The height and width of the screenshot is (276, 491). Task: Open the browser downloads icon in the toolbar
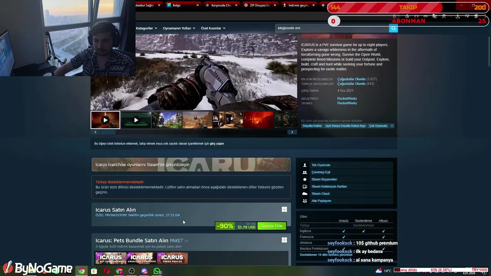pos(458,16)
